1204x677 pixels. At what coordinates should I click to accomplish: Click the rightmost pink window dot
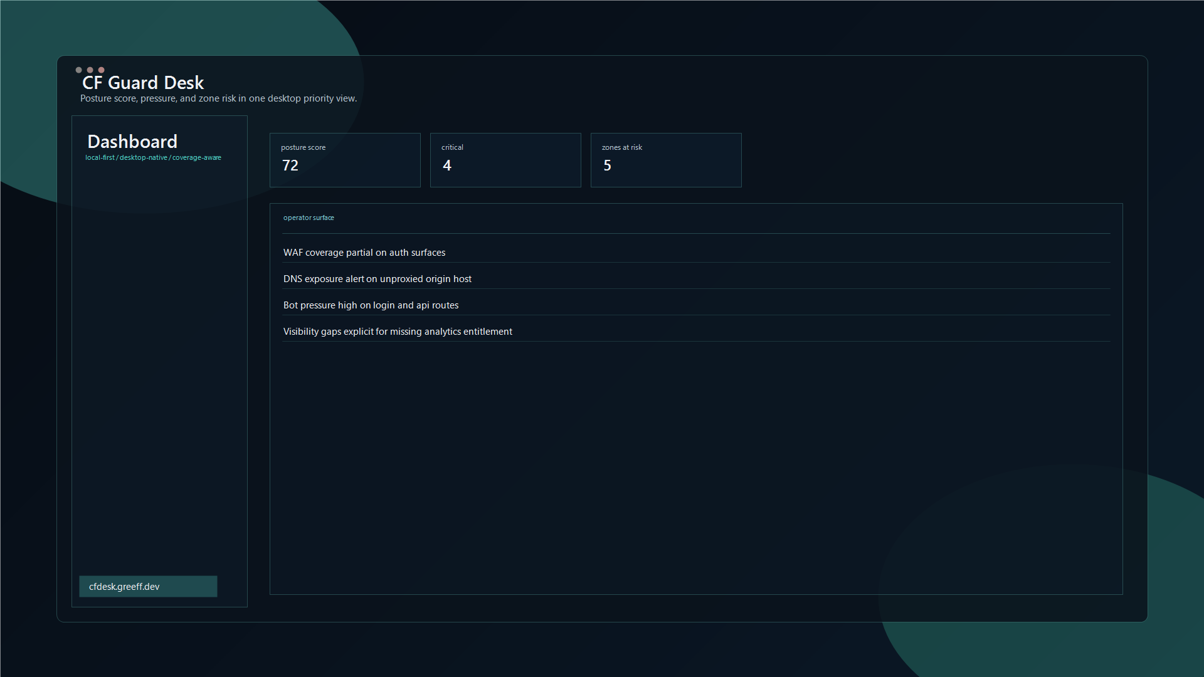[x=101, y=70]
